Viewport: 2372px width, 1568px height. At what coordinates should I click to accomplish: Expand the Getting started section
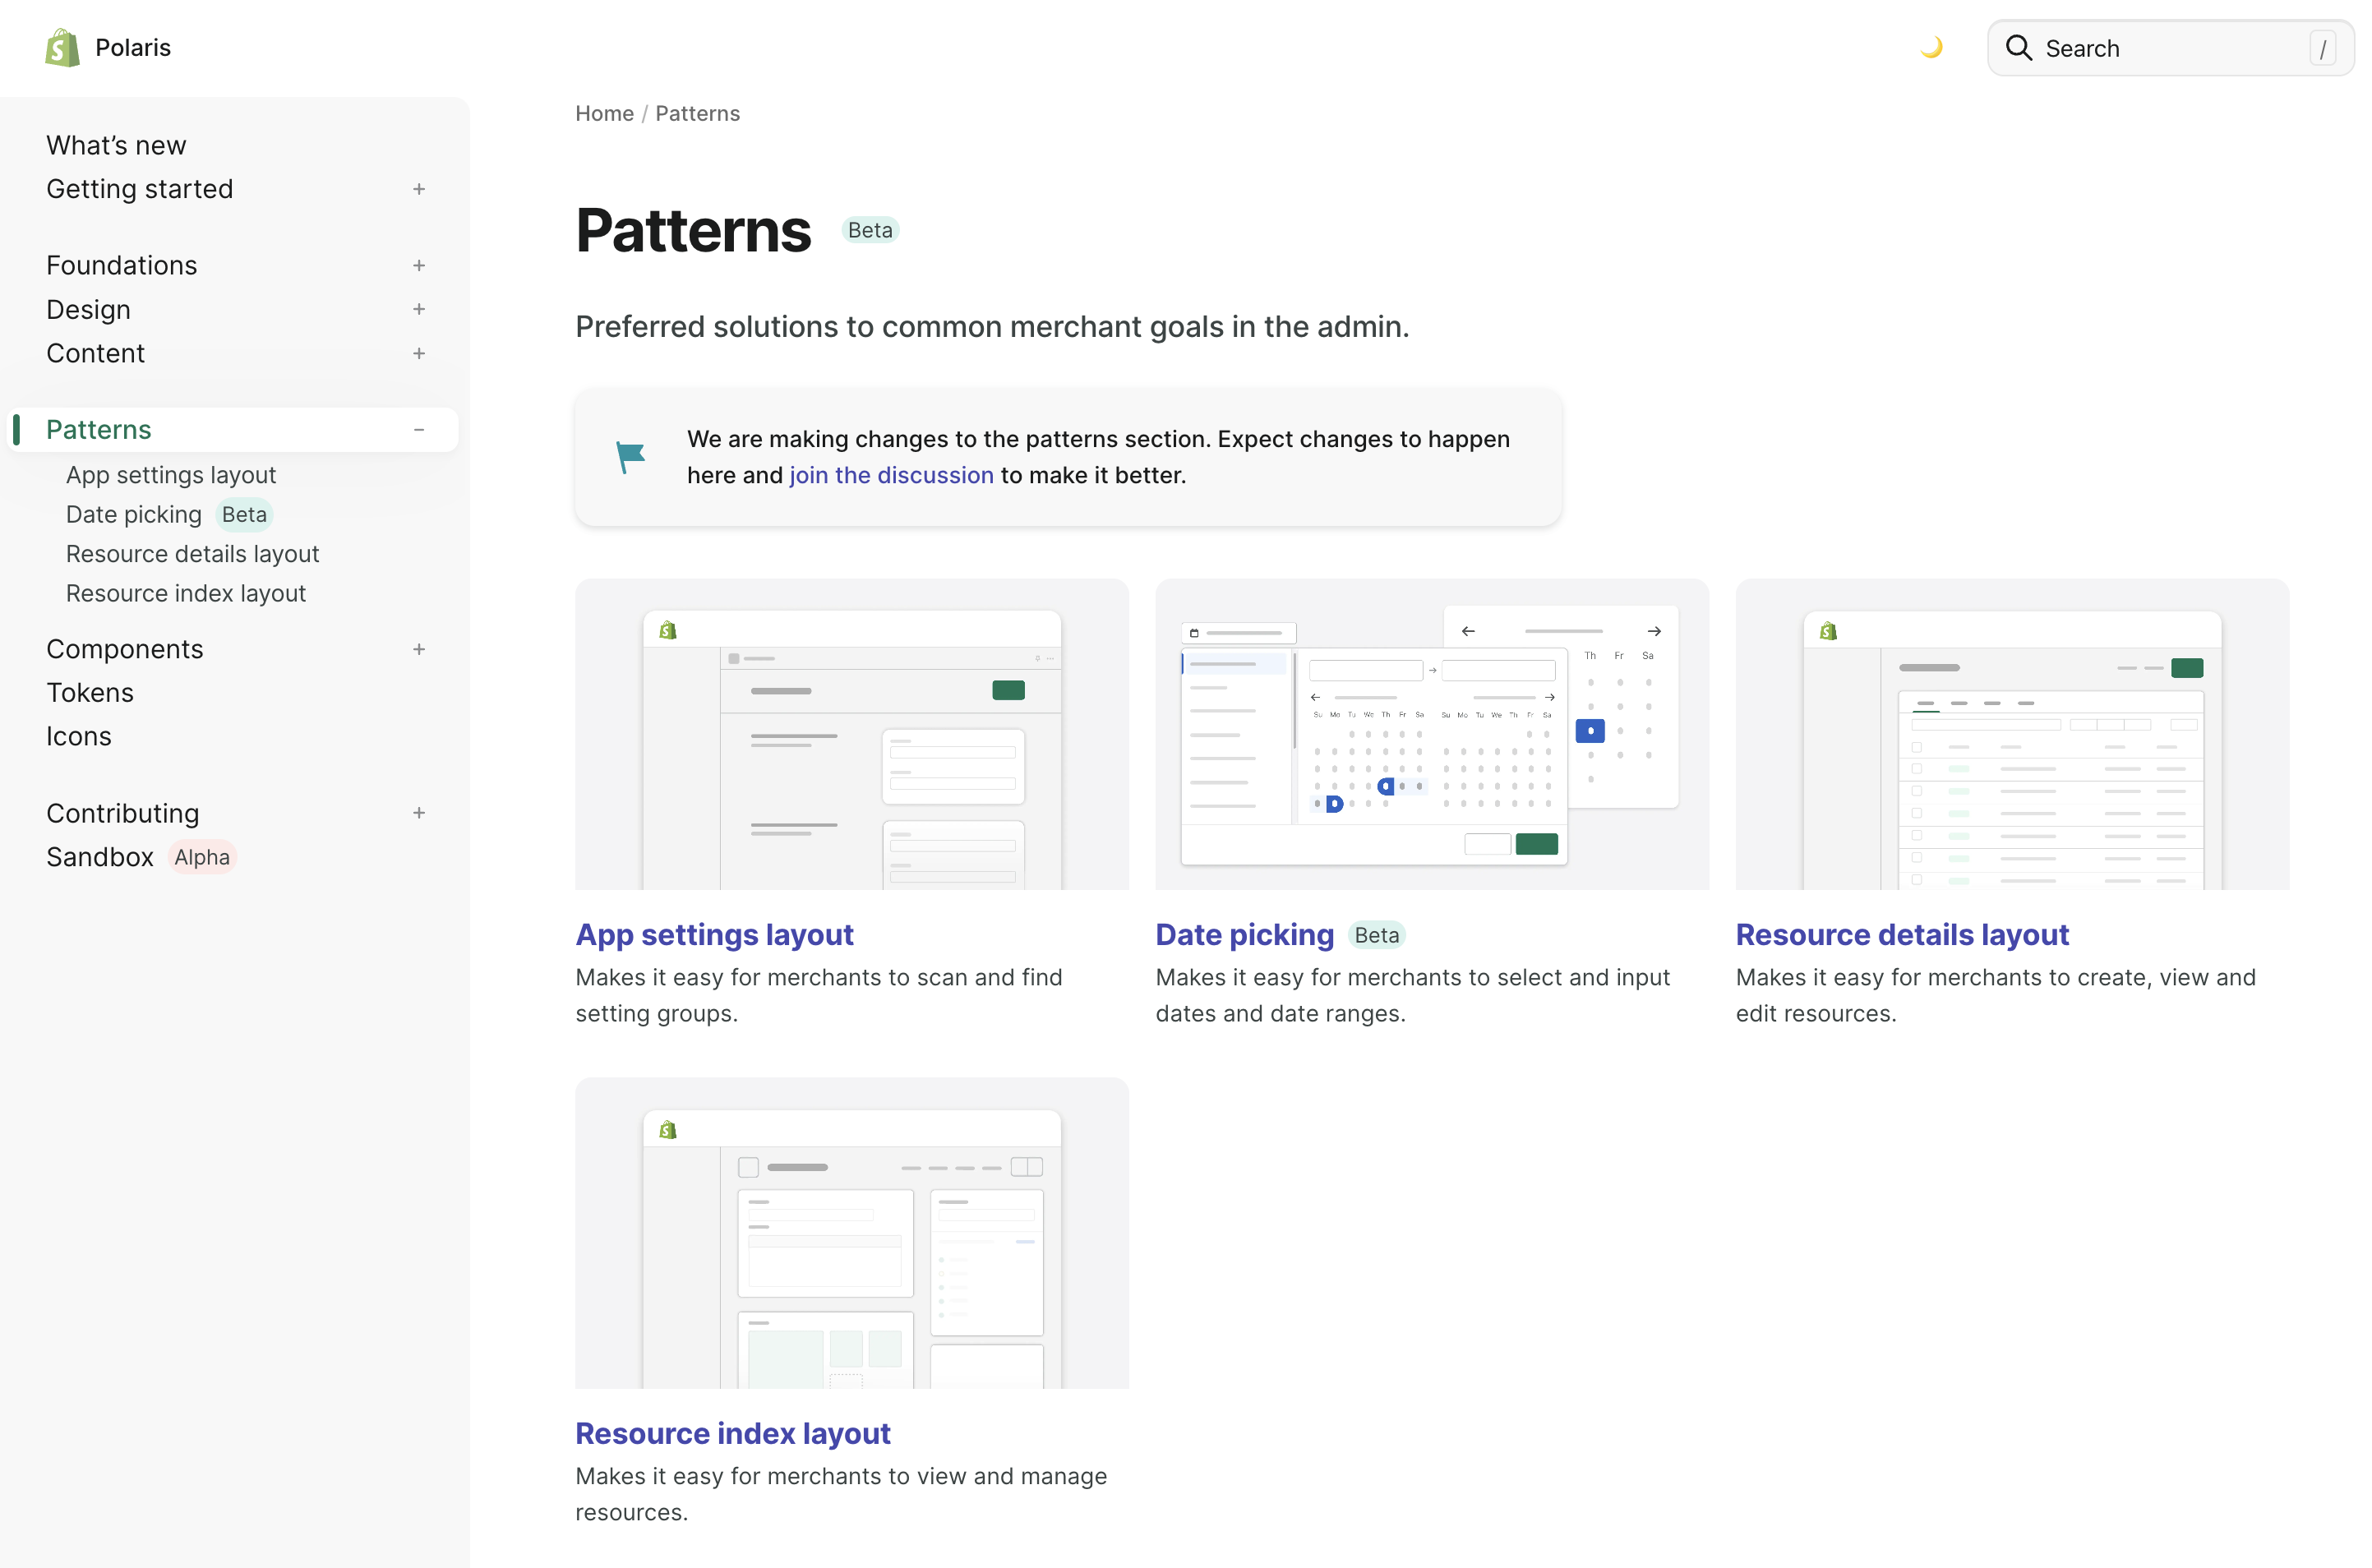[x=419, y=189]
